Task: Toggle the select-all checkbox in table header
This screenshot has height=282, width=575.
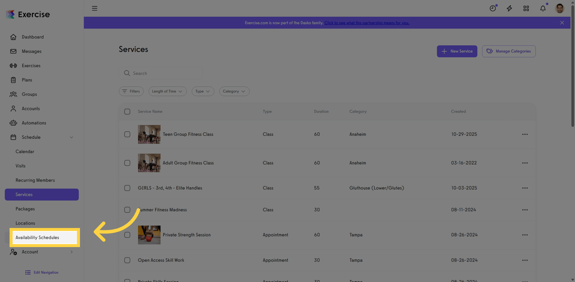Action: point(127,112)
